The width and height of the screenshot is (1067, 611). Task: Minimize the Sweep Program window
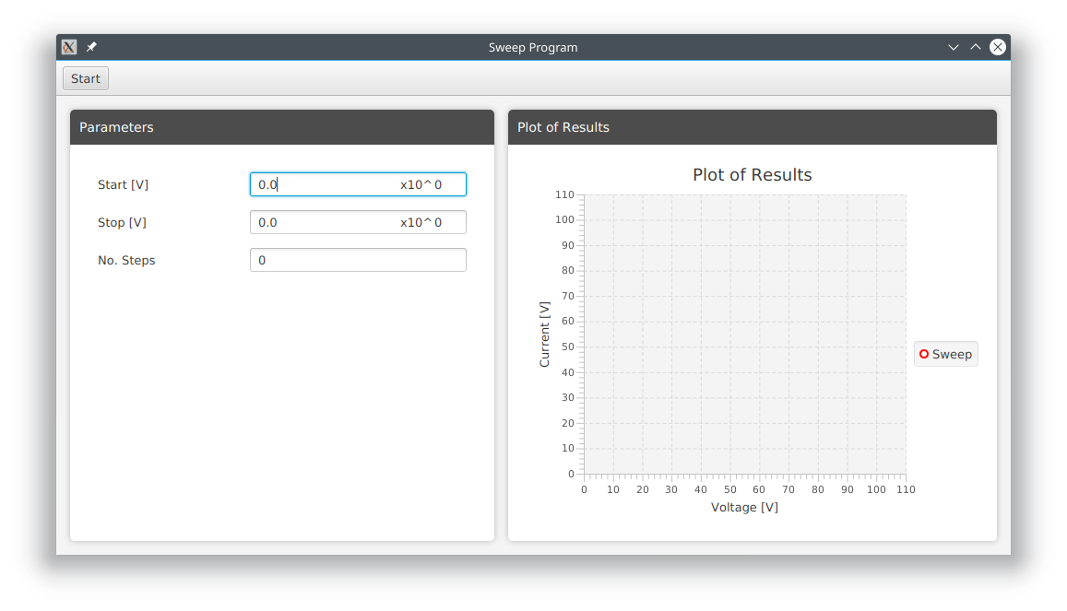954,47
